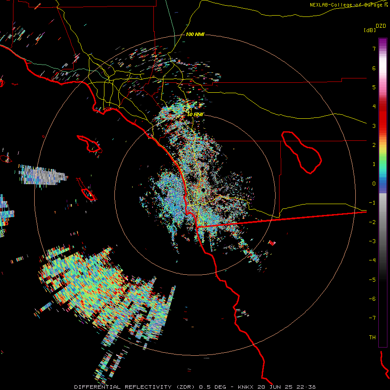The image size is (390, 390).
Task: Click the -1 value on colorbar
Action: [x=372, y=203]
